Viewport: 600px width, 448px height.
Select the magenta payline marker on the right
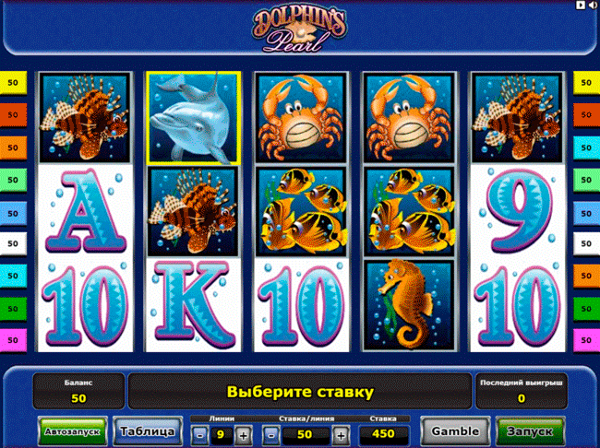(x=586, y=340)
